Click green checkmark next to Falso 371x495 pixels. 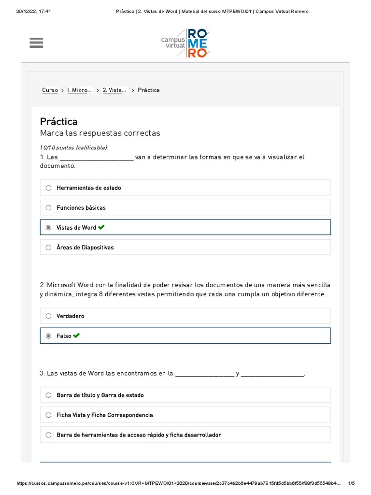76,335
